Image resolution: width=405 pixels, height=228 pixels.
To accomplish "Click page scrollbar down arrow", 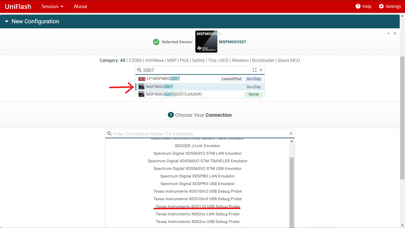I will [x=402, y=225].
